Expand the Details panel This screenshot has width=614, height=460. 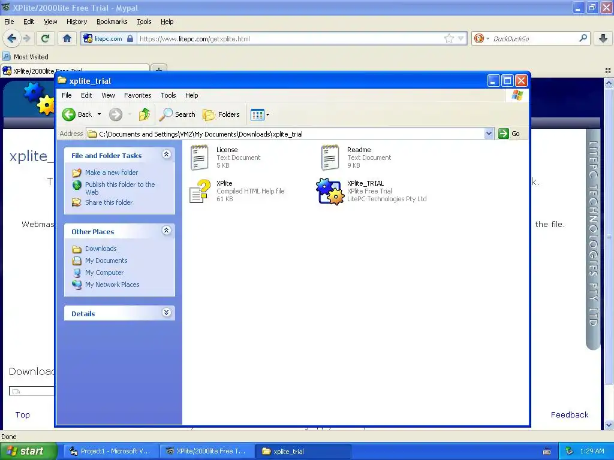point(167,313)
